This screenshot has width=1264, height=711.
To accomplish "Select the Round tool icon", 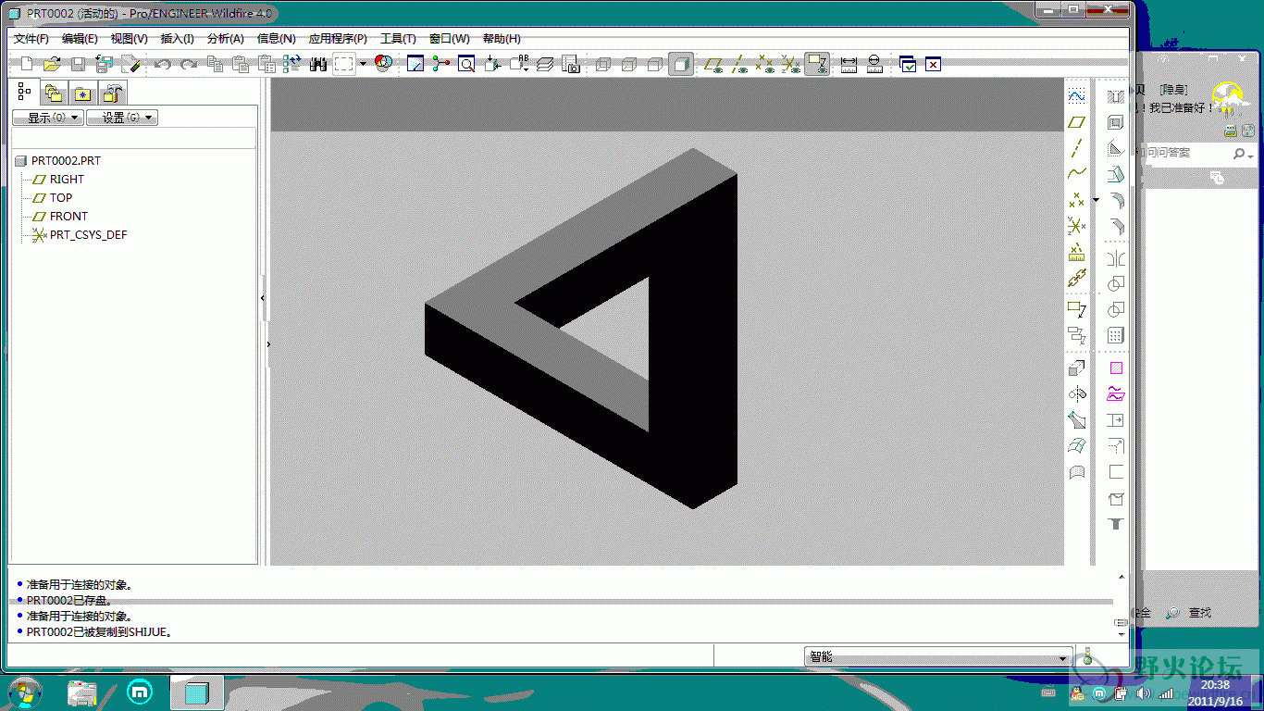I will pos(1116,200).
